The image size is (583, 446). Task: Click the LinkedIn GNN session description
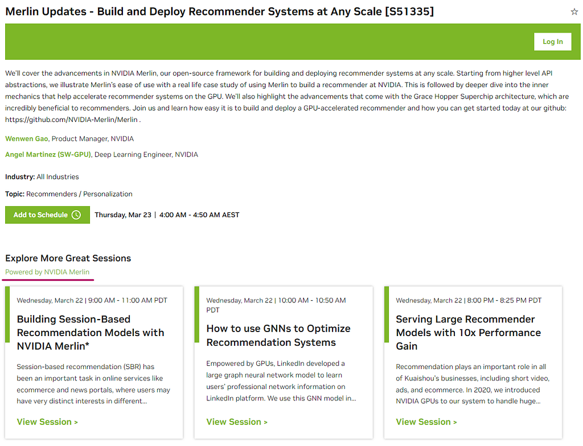point(281,380)
